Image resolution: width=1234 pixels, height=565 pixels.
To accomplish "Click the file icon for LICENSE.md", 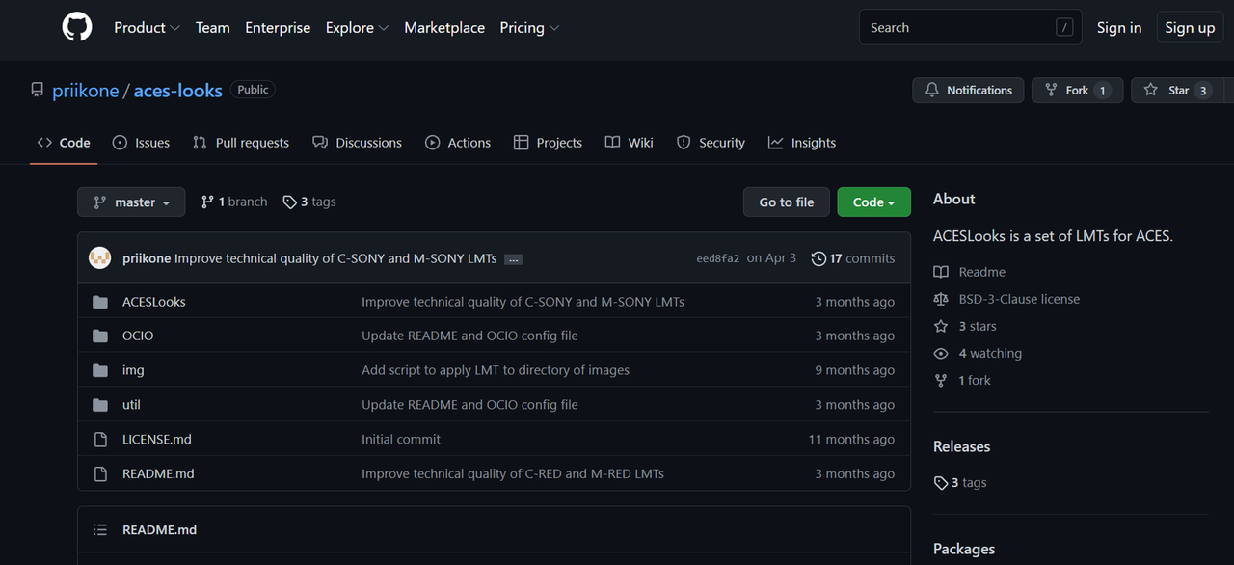I will (100, 439).
